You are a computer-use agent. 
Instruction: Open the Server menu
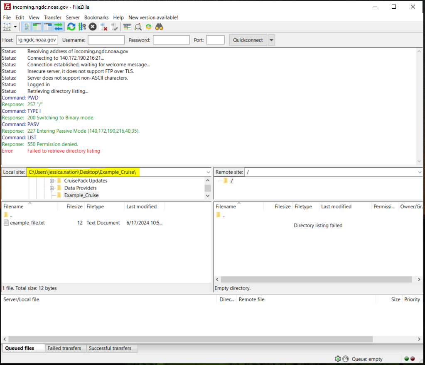pos(73,17)
